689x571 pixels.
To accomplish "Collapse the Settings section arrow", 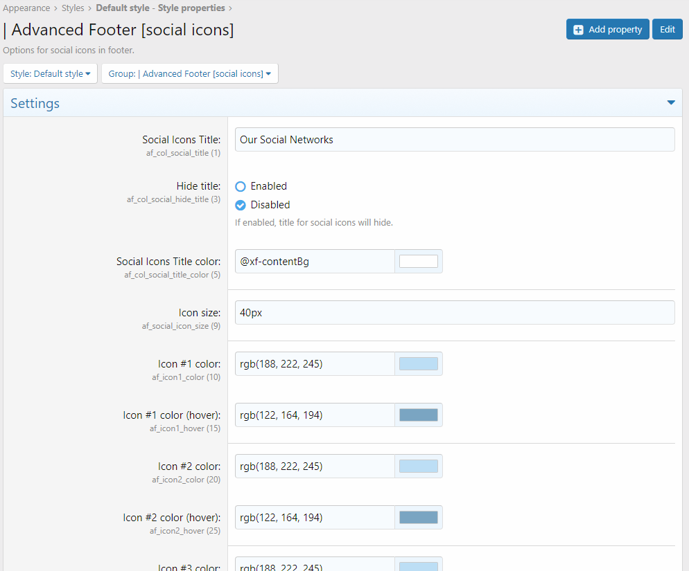I will coord(670,103).
